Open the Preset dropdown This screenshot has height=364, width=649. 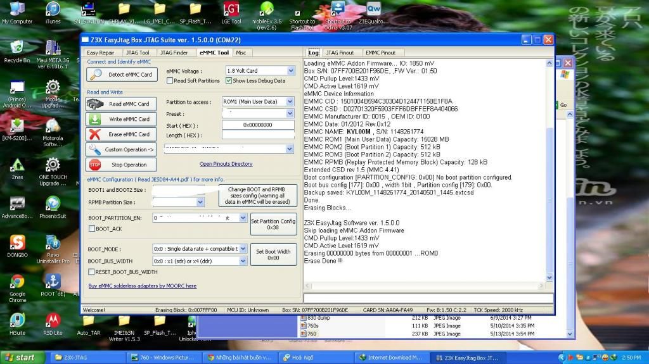(x=290, y=113)
